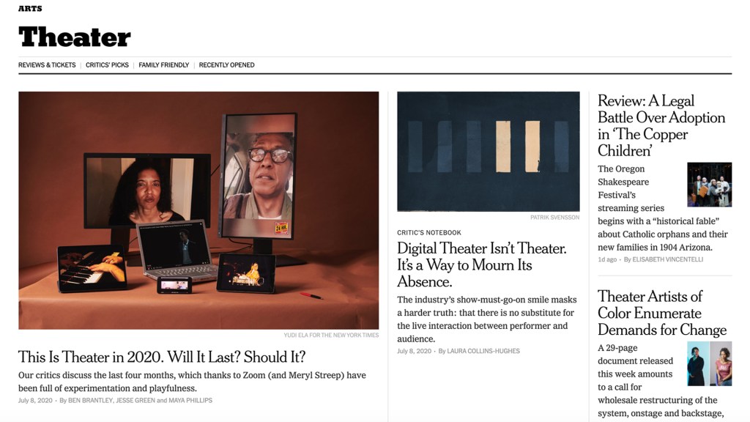Viewport: 750px width, 422px height.
Task: Open the dark blue seats illustration
Action: coord(489,151)
